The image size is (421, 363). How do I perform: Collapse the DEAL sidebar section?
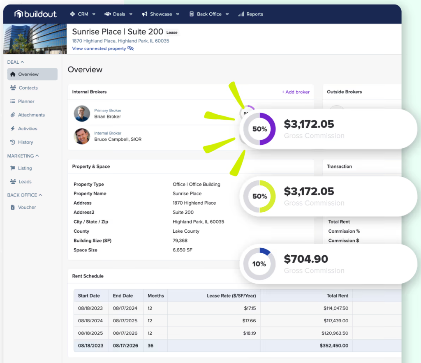[x=16, y=62]
